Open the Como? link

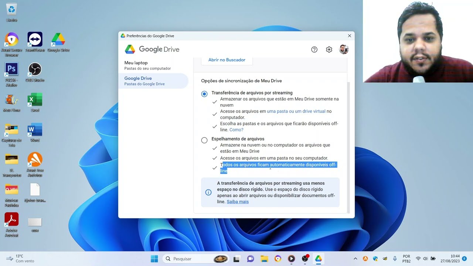[x=236, y=130]
